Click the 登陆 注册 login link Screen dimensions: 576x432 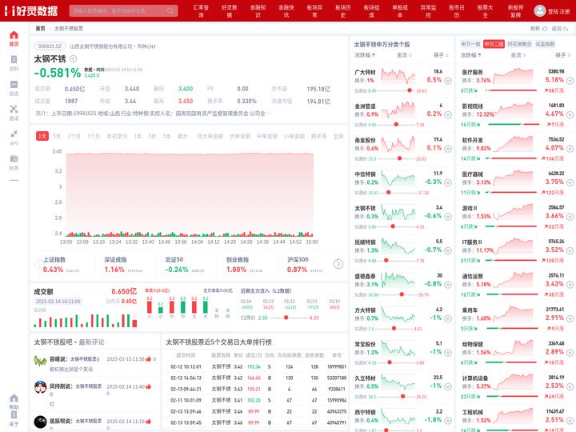coord(558,11)
